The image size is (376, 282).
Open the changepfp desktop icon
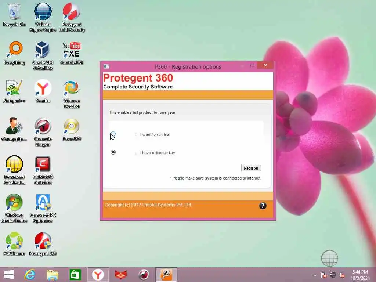[14, 130]
